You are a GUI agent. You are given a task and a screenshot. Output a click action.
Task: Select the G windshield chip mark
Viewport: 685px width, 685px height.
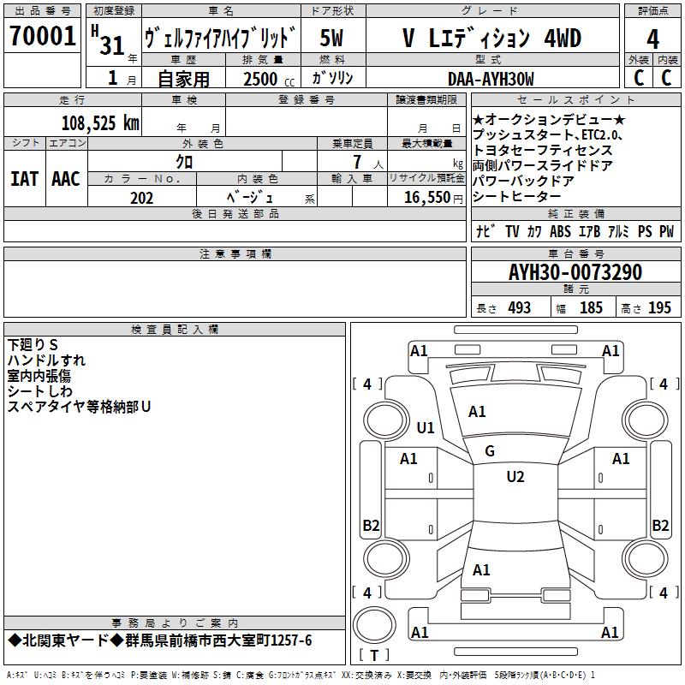490,451
